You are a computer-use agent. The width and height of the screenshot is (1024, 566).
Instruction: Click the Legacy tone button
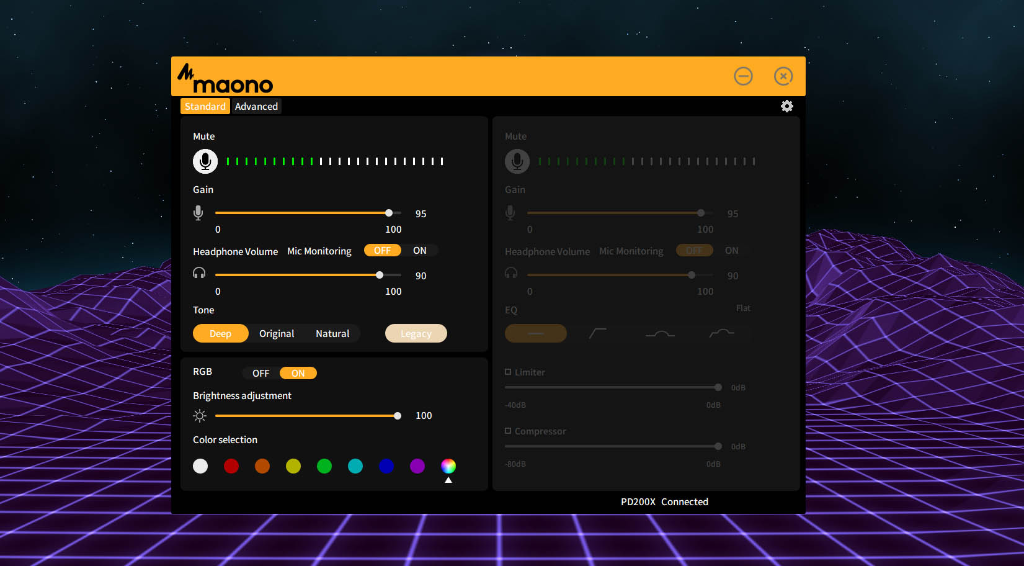click(416, 333)
